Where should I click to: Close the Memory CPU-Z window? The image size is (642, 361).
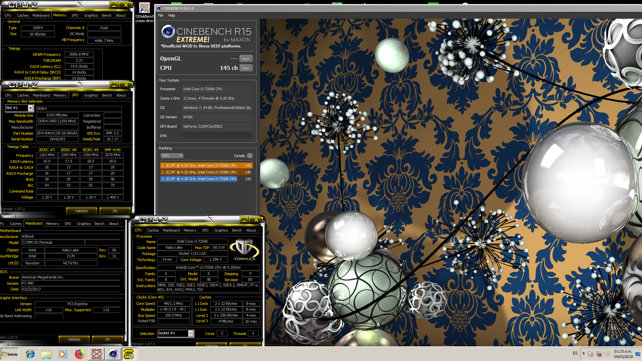click(x=126, y=5)
